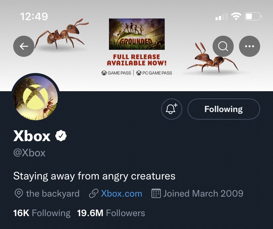The height and width of the screenshot is (229, 273).
Task: Open the 16K Following list
Action: point(42,213)
